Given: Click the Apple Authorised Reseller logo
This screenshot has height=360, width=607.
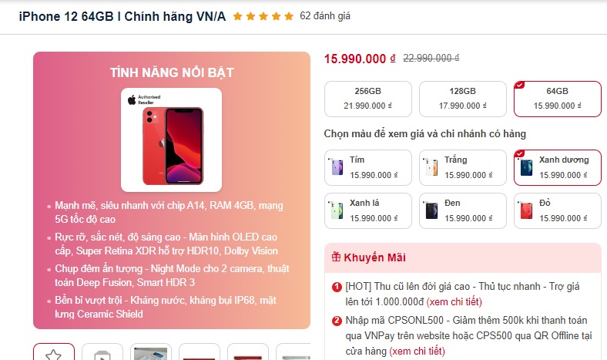Looking at the screenshot, I should tap(144, 99).
